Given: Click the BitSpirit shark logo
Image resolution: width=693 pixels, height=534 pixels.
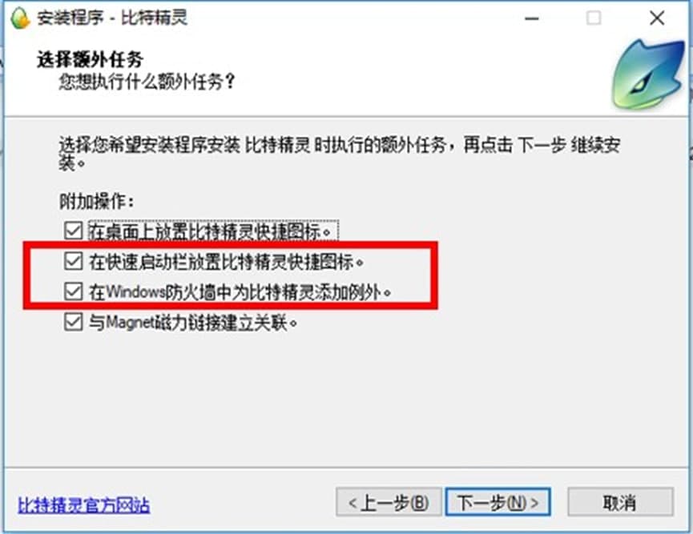Looking at the screenshot, I should [x=648, y=74].
